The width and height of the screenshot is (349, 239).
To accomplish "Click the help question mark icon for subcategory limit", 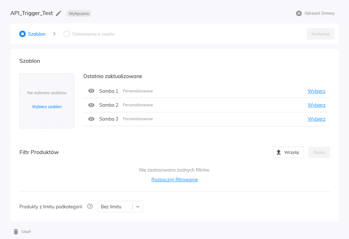I will [90, 206].
